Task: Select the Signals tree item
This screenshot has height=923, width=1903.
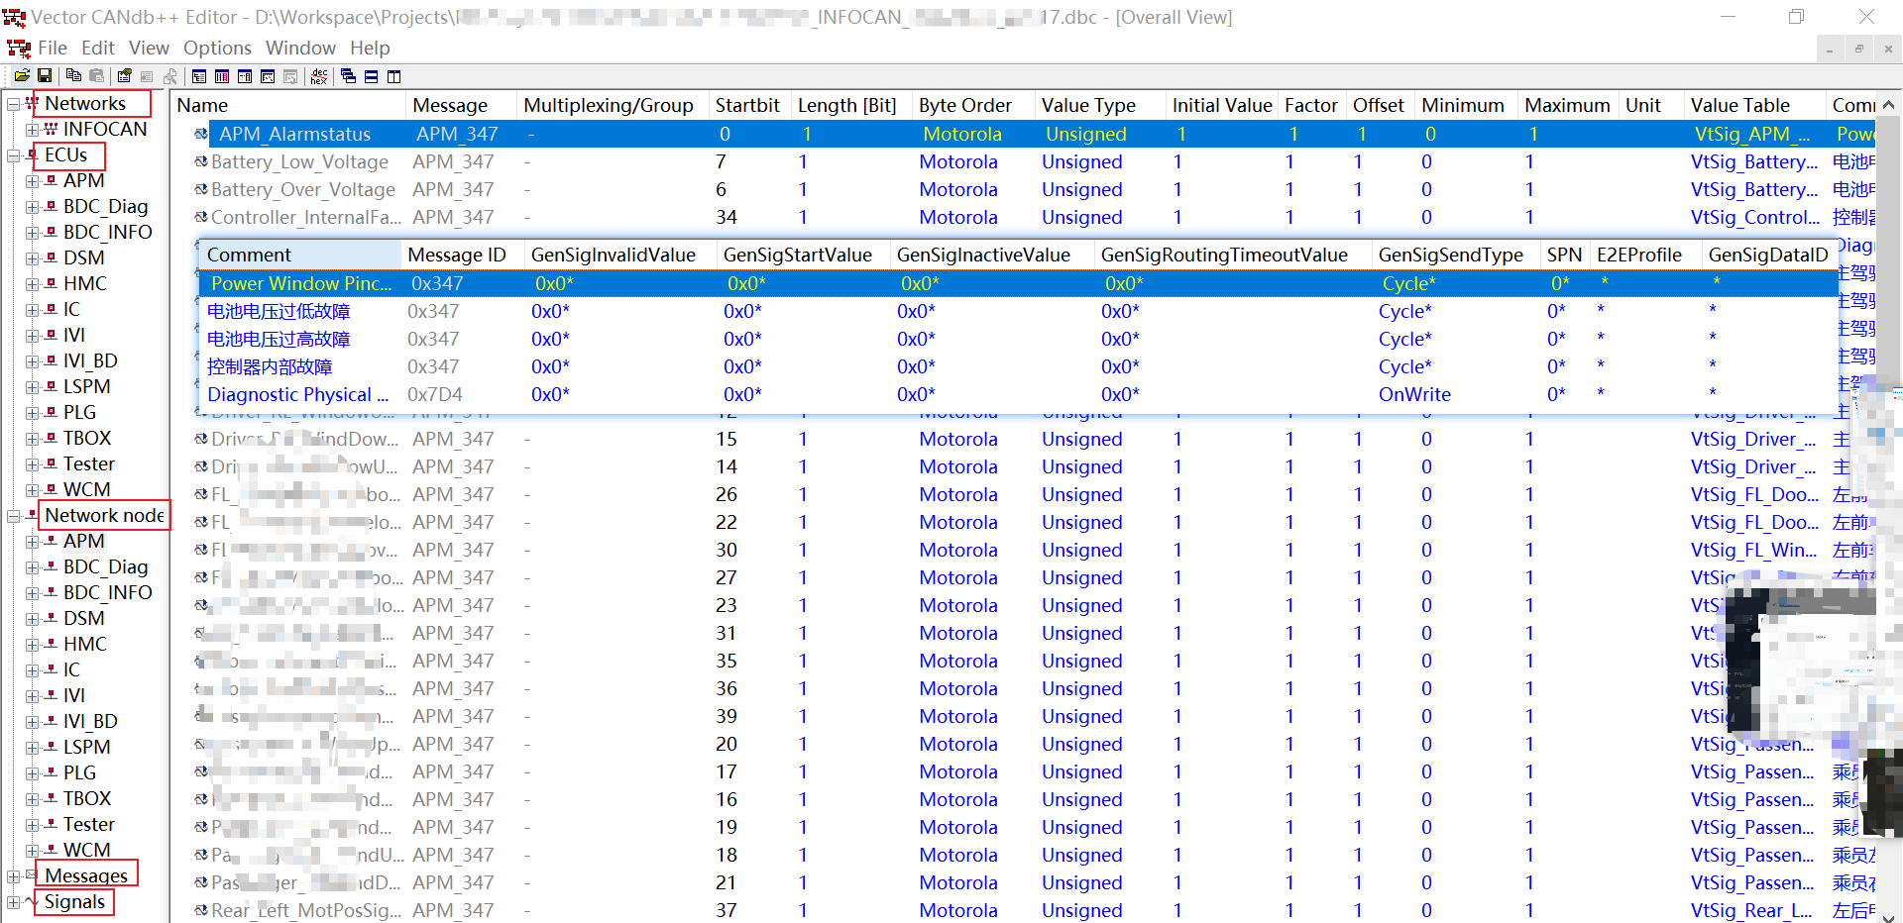Action: pyautogui.click(x=74, y=902)
